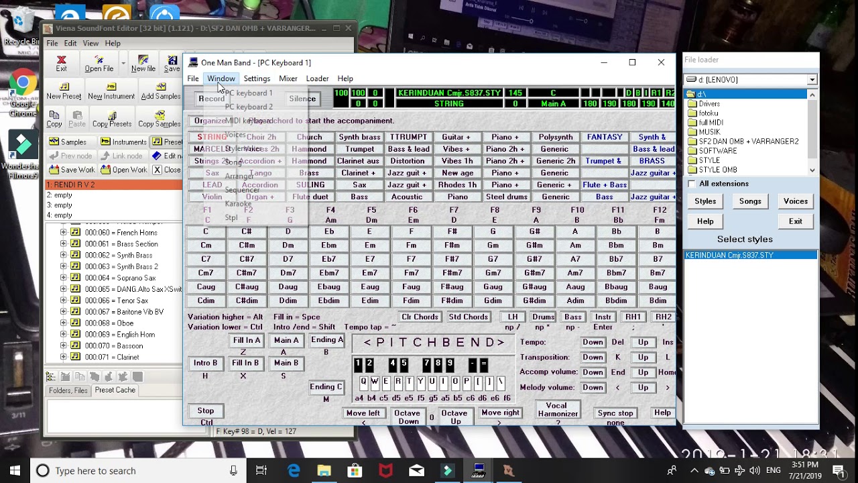Toggle the RH2 part button

pyautogui.click(x=664, y=317)
